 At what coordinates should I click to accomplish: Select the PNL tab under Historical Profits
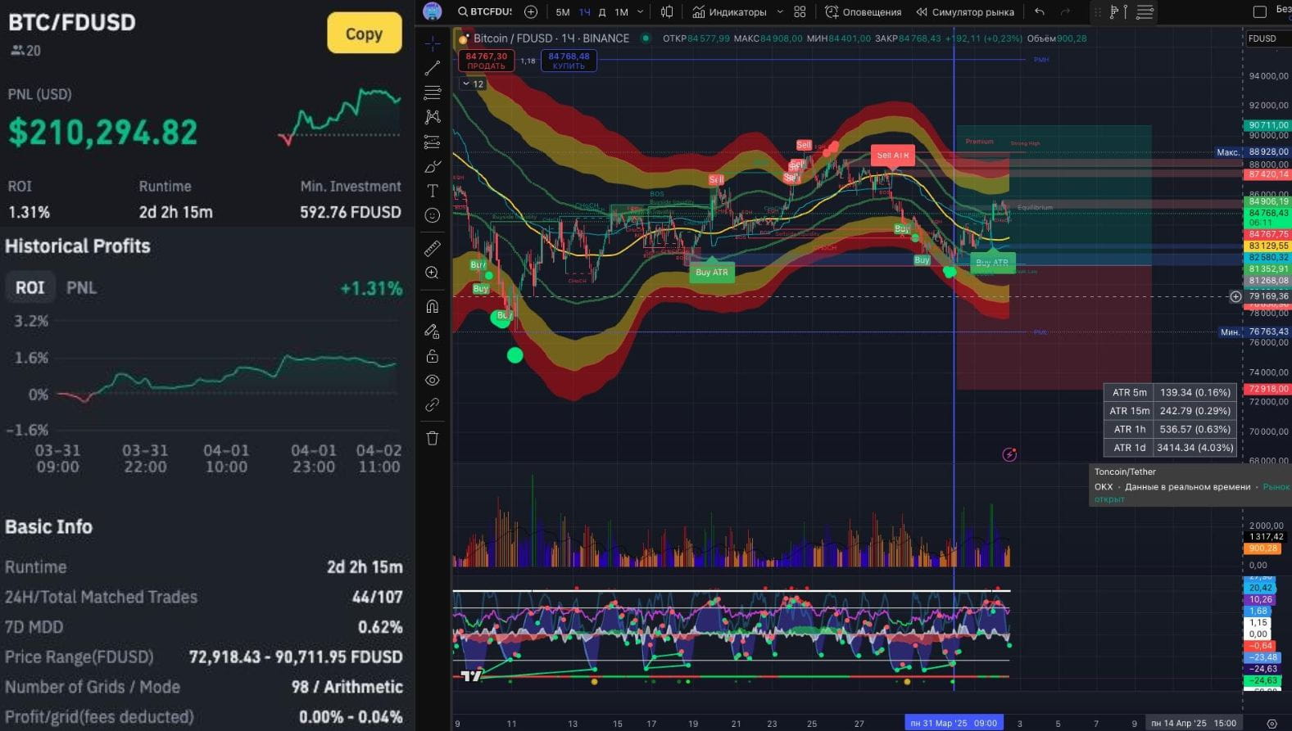81,287
